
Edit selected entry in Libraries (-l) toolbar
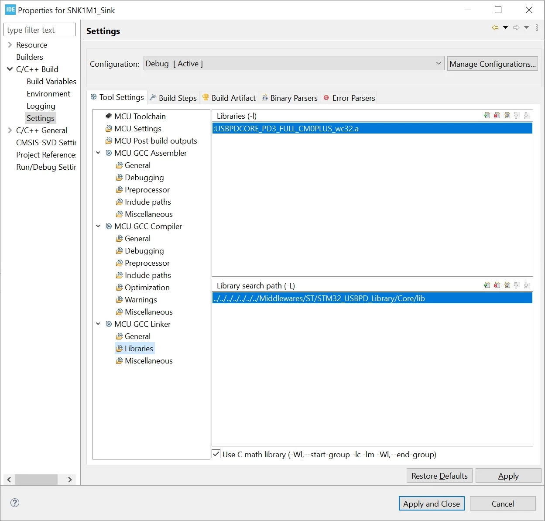tap(507, 116)
